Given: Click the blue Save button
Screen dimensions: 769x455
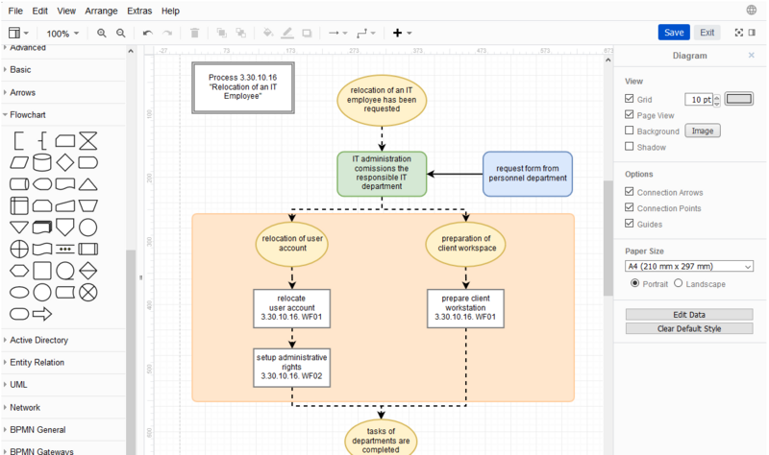Looking at the screenshot, I should click(674, 33).
